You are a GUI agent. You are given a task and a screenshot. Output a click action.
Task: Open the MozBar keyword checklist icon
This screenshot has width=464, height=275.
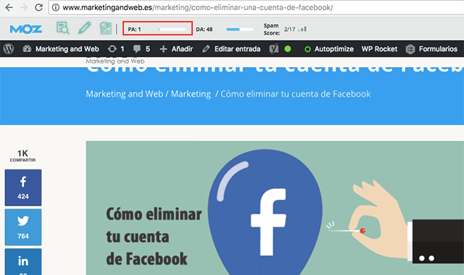(x=106, y=28)
